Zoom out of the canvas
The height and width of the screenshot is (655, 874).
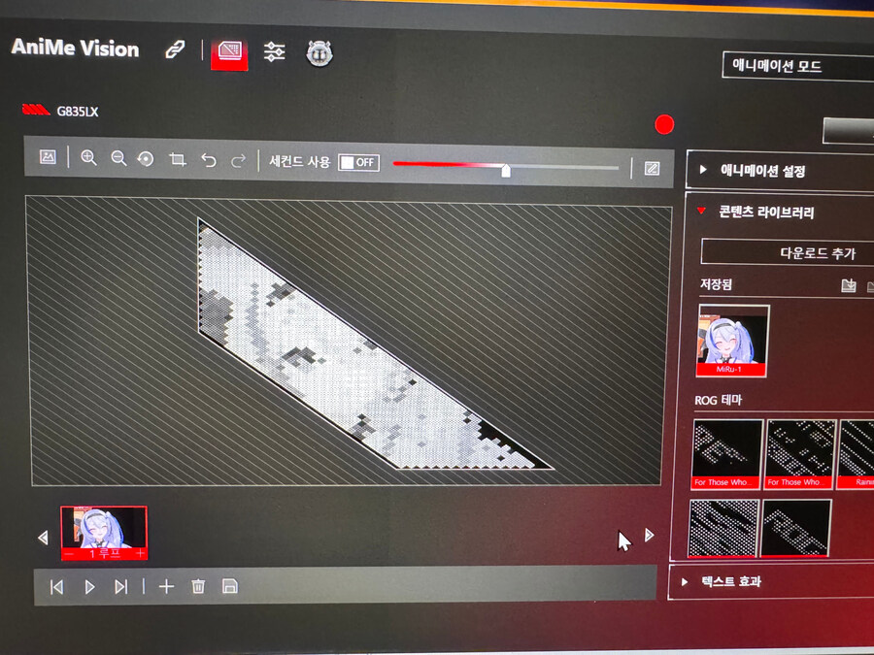tap(118, 159)
